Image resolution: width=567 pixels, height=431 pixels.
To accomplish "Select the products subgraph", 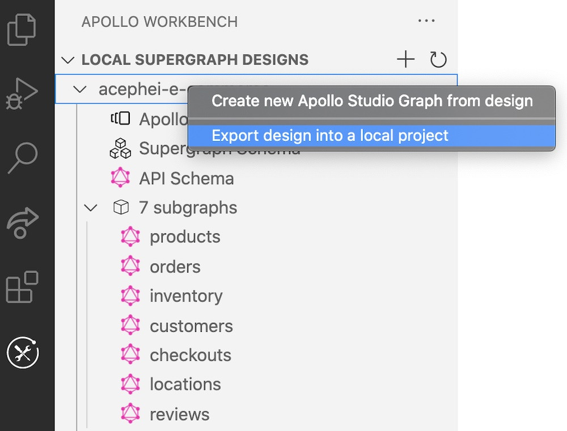I will [185, 237].
